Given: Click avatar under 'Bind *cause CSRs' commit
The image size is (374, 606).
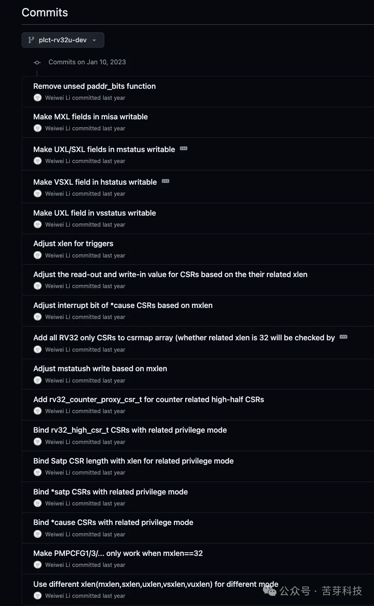Looking at the screenshot, I should pyautogui.click(x=38, y=534).
